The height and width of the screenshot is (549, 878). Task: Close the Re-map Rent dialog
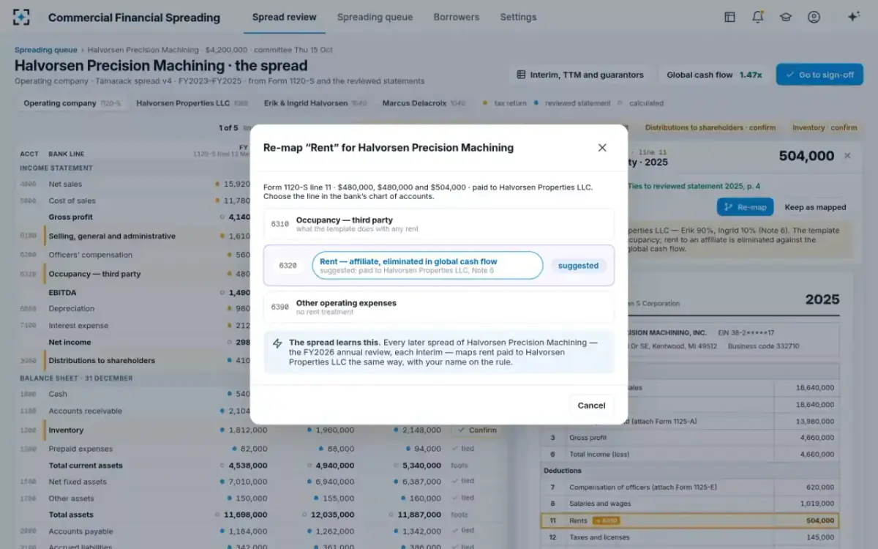602,148
